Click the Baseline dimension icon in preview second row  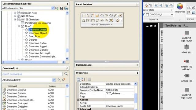88,20
